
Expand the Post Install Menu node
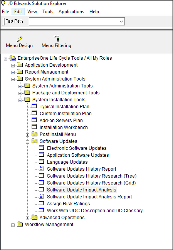[x=28, y=135]
